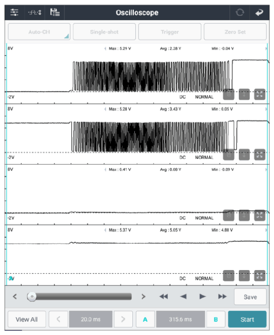This screenshot has height=335, width=274.
Task: Click the 20.0 ms time base field
Action: point(91,319)
